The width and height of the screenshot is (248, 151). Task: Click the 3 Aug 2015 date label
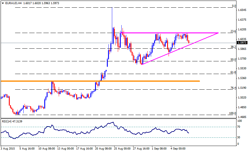[8, 149]
